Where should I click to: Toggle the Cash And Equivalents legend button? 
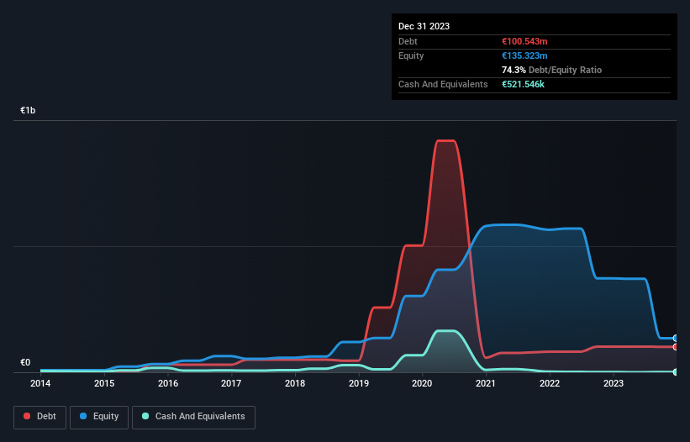193,417
